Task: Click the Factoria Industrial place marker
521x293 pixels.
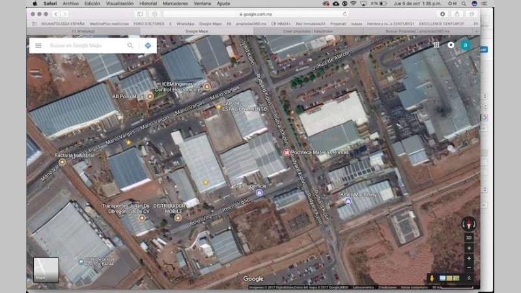Action: tap(62, 162)
